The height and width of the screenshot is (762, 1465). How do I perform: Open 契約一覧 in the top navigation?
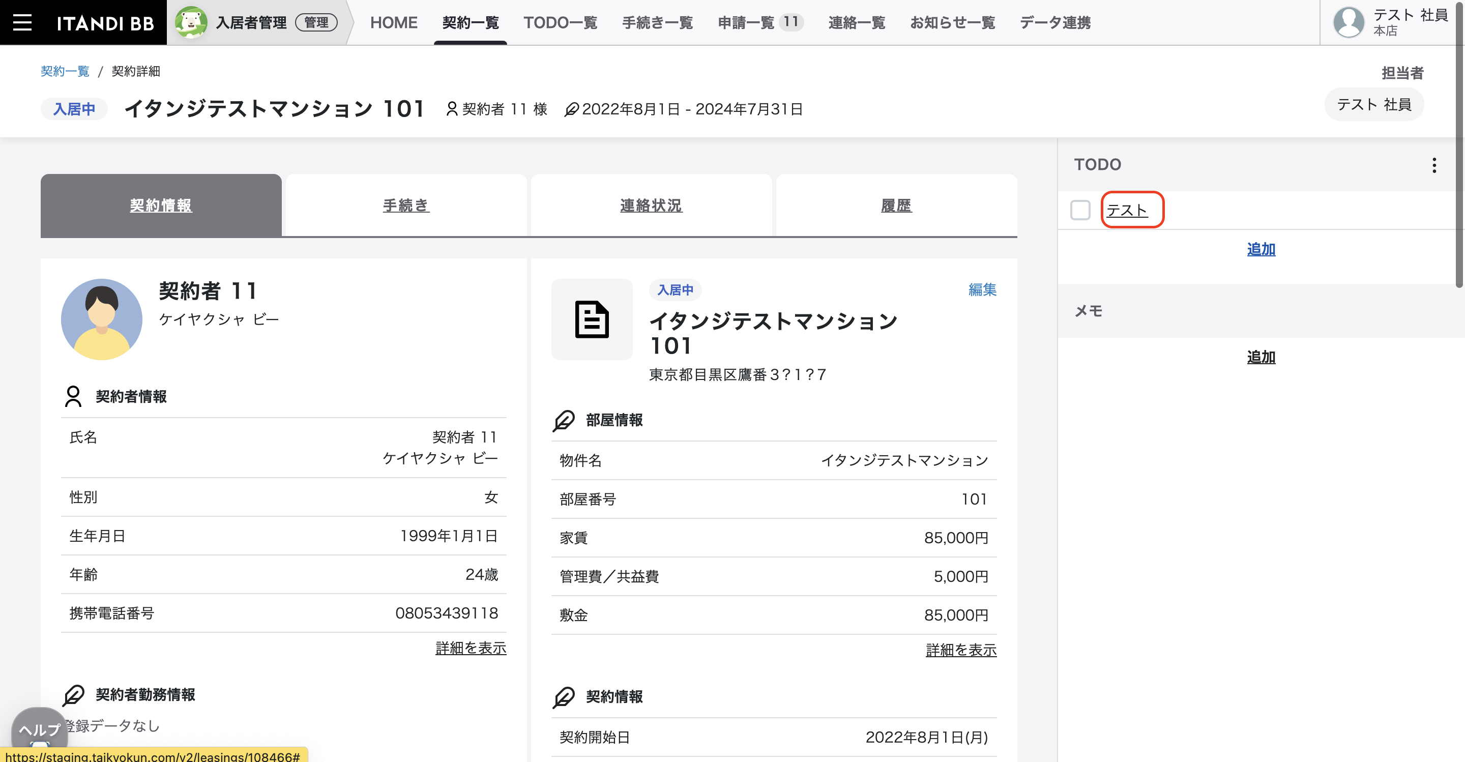point(471,23)
